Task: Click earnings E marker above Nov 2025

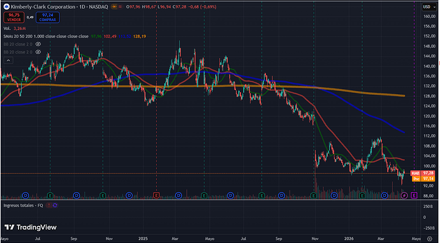Action: (x=314, y=195)
